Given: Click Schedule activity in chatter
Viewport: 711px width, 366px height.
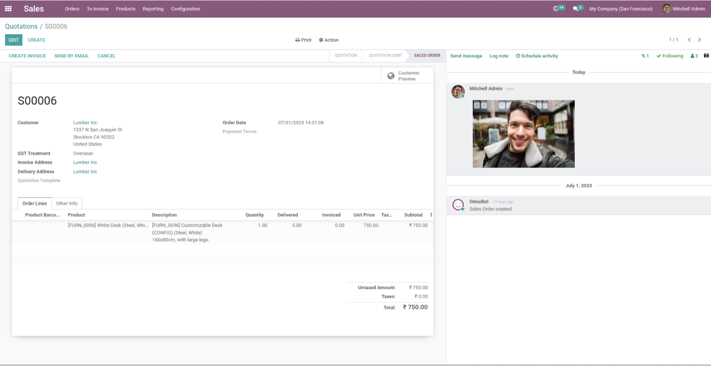Looking at the screenshot, I should 537,56.
